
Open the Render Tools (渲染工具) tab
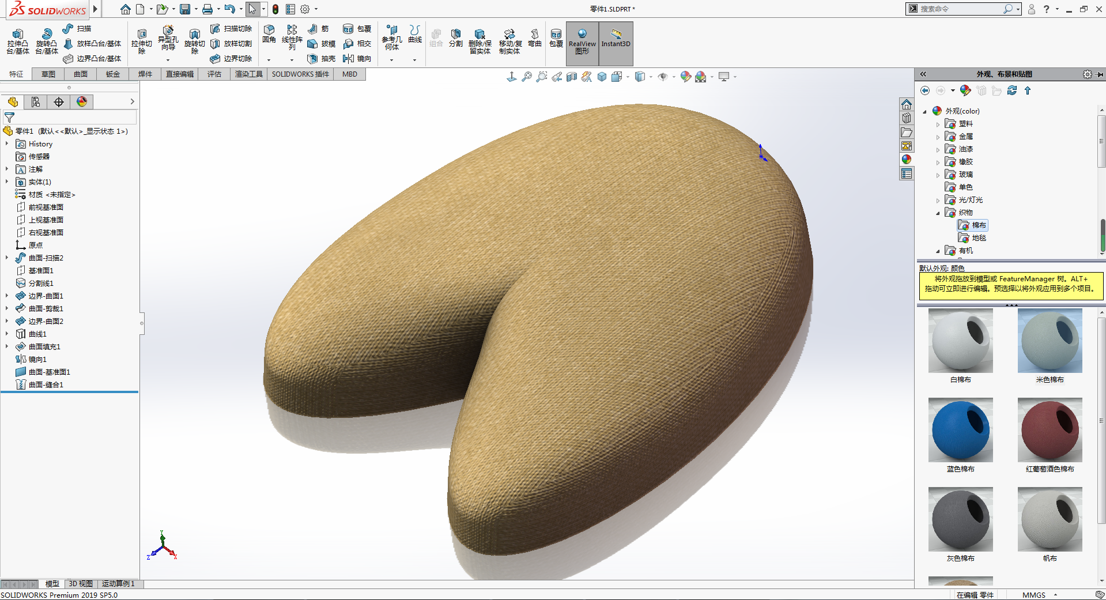point(248,74)
